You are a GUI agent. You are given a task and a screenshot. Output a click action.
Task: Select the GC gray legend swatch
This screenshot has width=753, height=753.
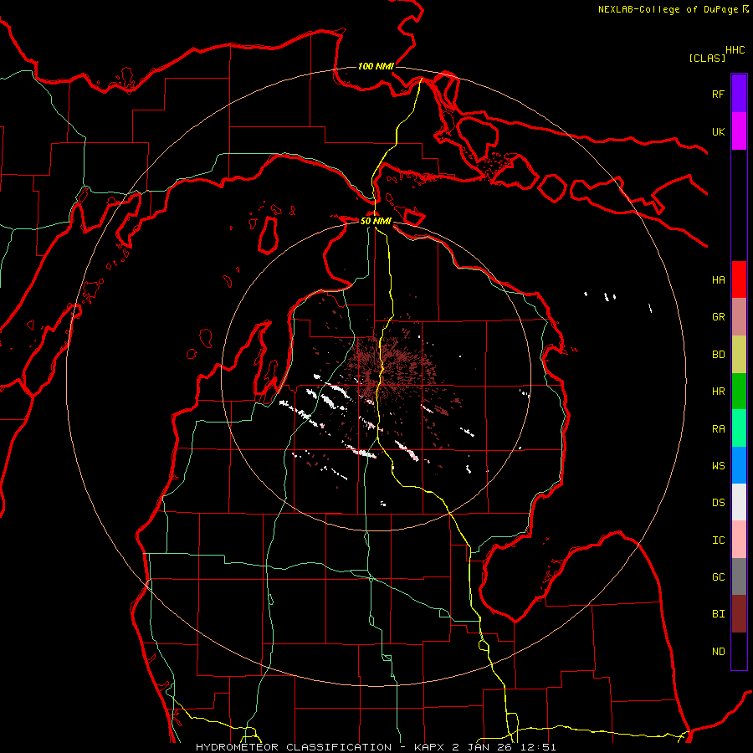coord(739,576)
